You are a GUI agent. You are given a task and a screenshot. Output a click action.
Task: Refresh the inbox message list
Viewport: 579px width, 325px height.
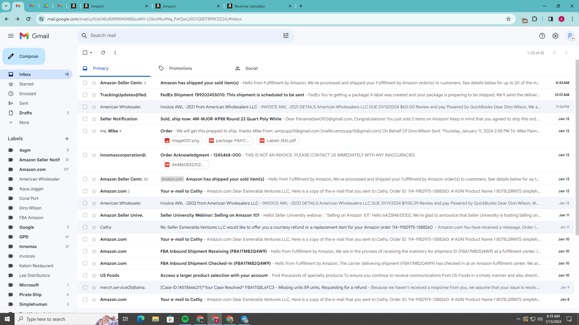103,53
